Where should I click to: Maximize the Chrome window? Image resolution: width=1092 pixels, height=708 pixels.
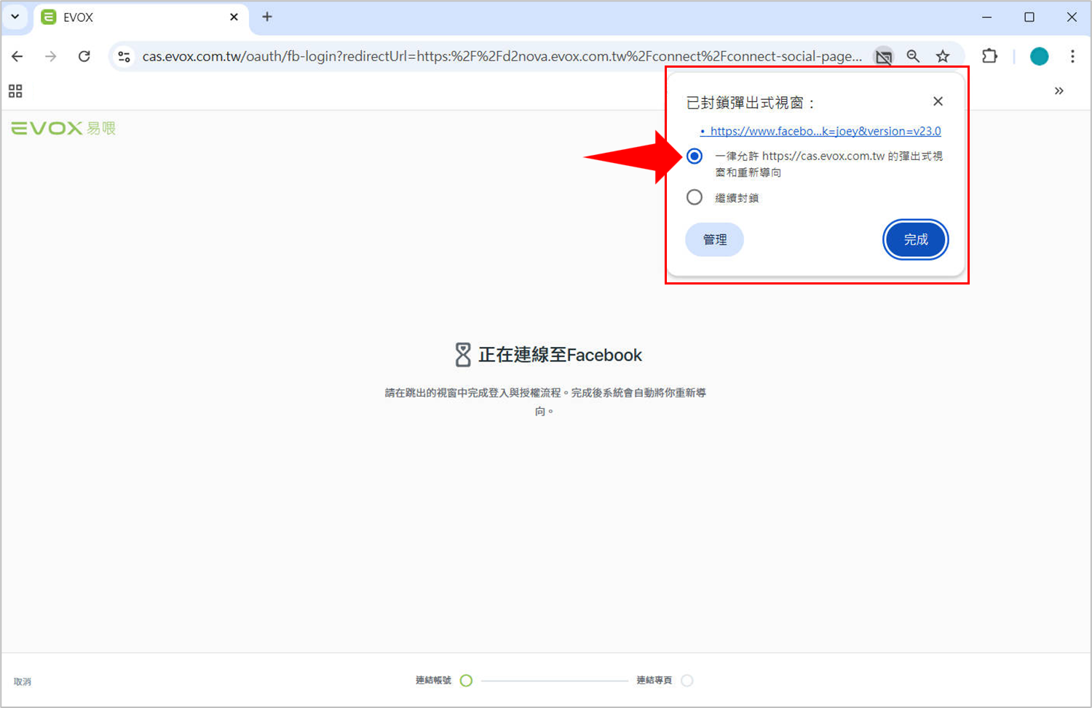pos(1029,17)
